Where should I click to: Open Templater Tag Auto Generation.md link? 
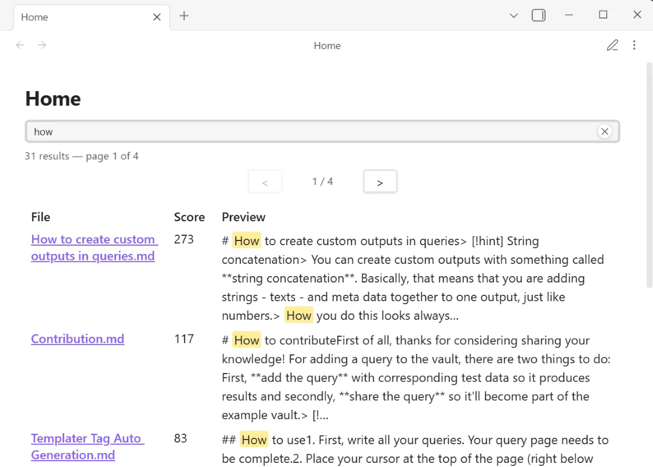tap(87, 446)
